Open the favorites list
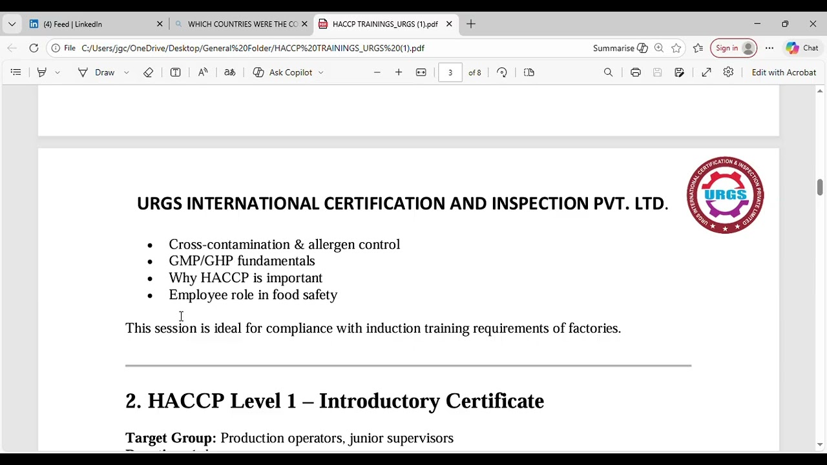This screenshot has width=827, height=465. coord(698,48)
